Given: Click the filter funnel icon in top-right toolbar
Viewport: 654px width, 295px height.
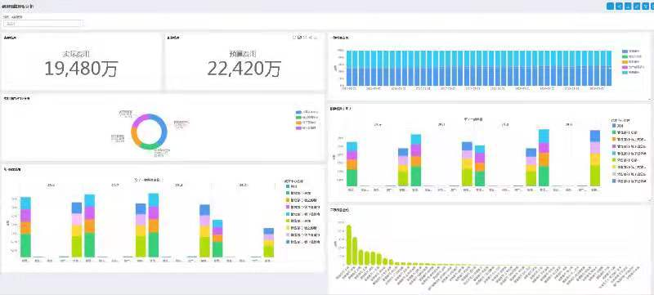Looking at the screenshot, I should 646,6.
